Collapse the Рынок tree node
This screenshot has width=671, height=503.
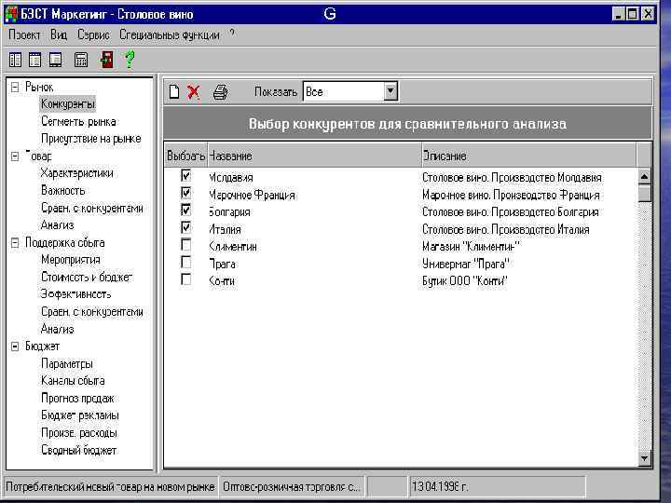tap(15, 88)
